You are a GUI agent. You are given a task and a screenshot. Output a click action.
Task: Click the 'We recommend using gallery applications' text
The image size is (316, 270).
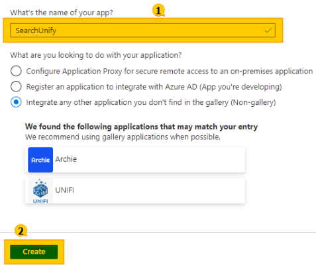pos(123,137)
